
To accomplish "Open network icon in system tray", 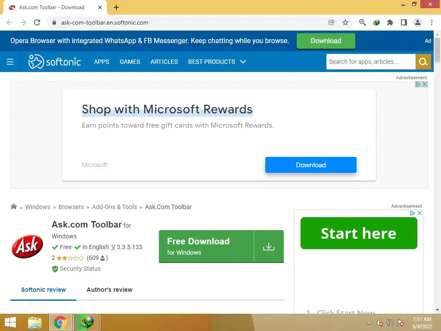I will pos(390,323).
